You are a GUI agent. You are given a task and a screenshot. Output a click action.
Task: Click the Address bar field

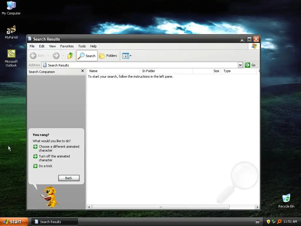(140, 65)
